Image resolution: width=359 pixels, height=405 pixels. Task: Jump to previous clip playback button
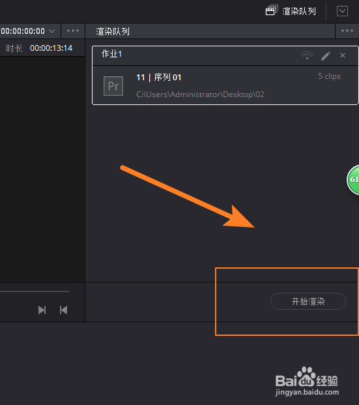(63, 310)
